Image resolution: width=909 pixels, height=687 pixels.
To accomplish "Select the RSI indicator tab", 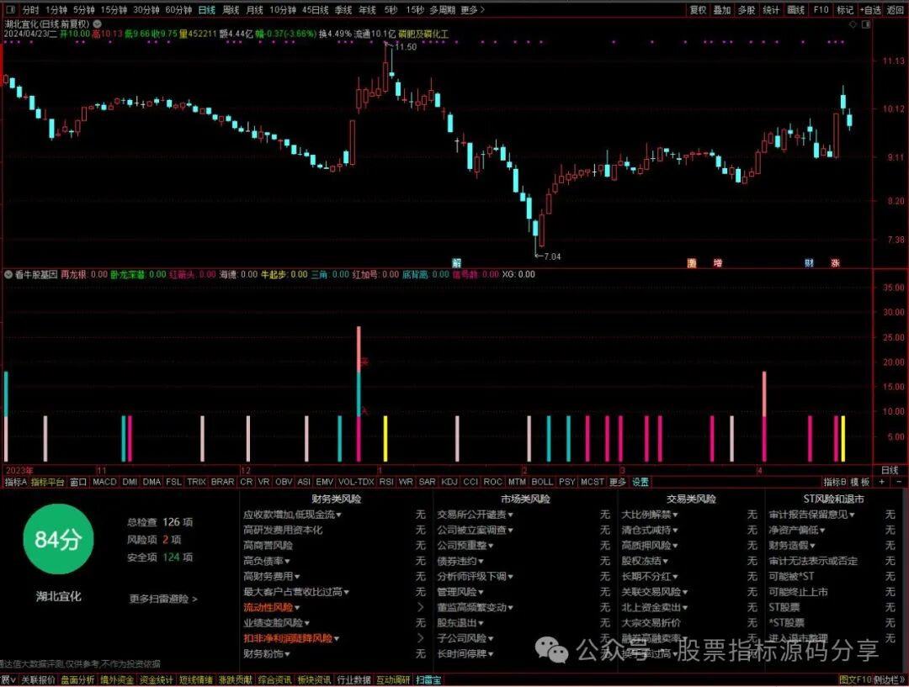I will [x=386, y=482].
